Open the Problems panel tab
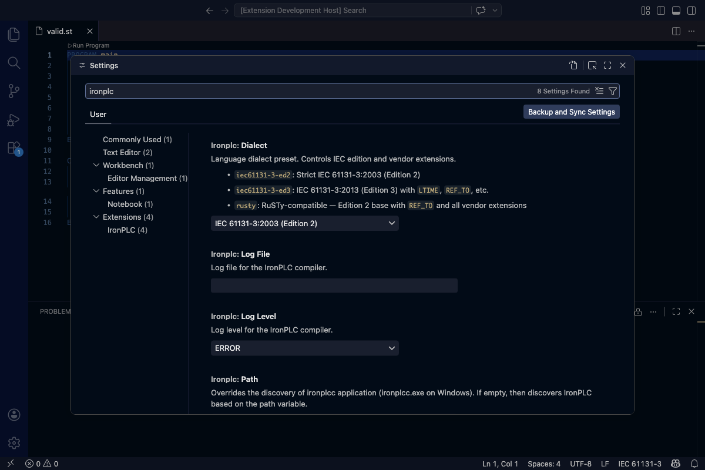This screenshot has height=470, width=705. pyautogui.click(x=55, y=311)
